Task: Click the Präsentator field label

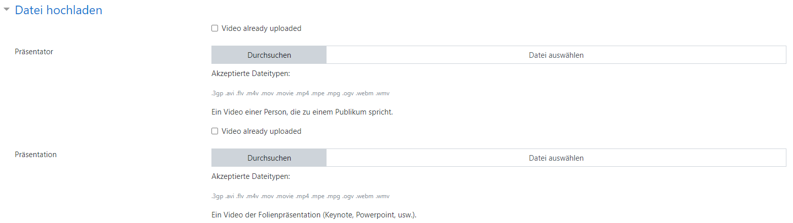Action: [x=34, y=52]
